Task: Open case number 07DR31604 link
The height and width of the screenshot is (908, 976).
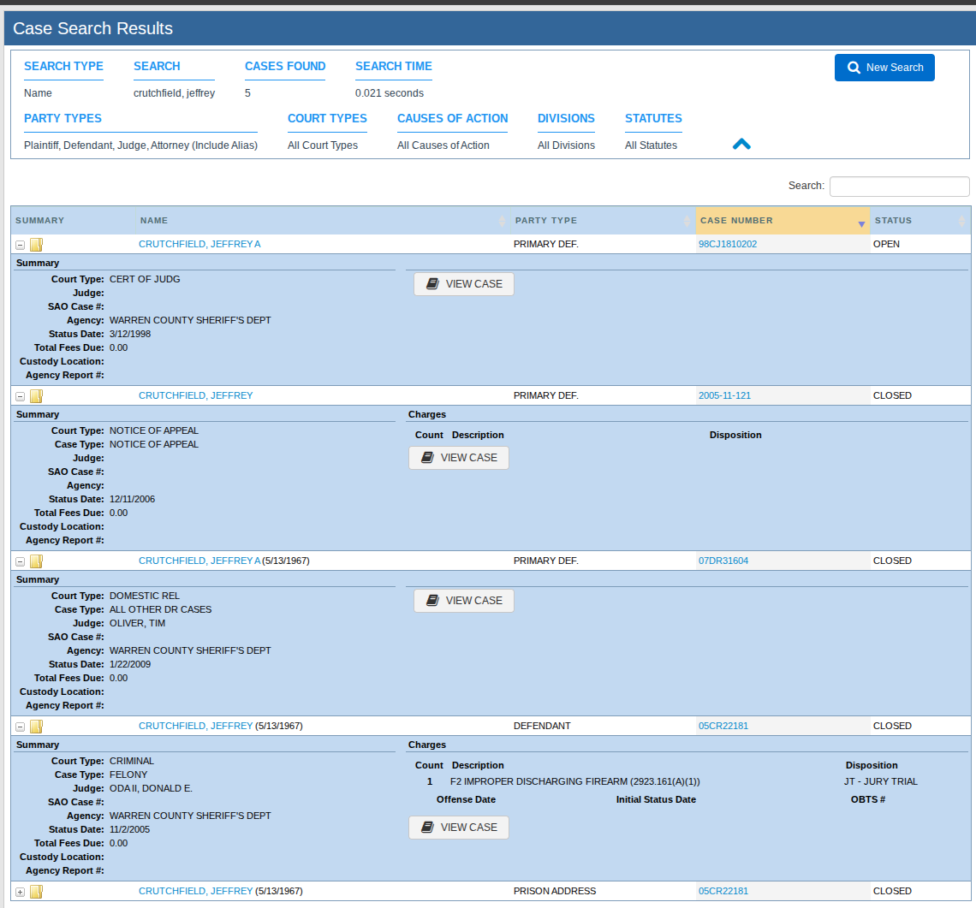Action: pos(723,561)
